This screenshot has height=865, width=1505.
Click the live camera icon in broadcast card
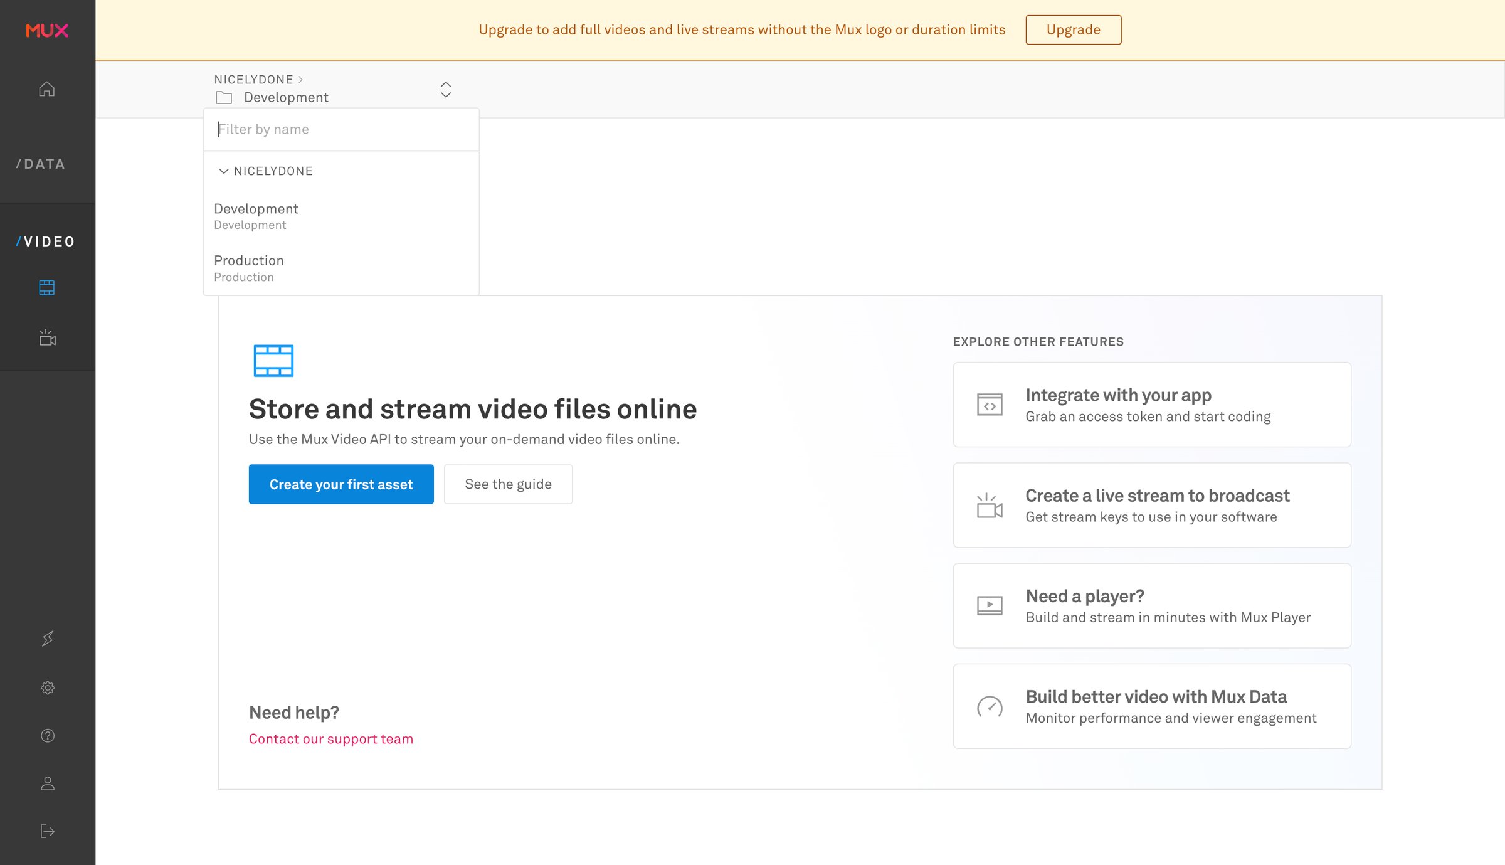click(990, 506)
